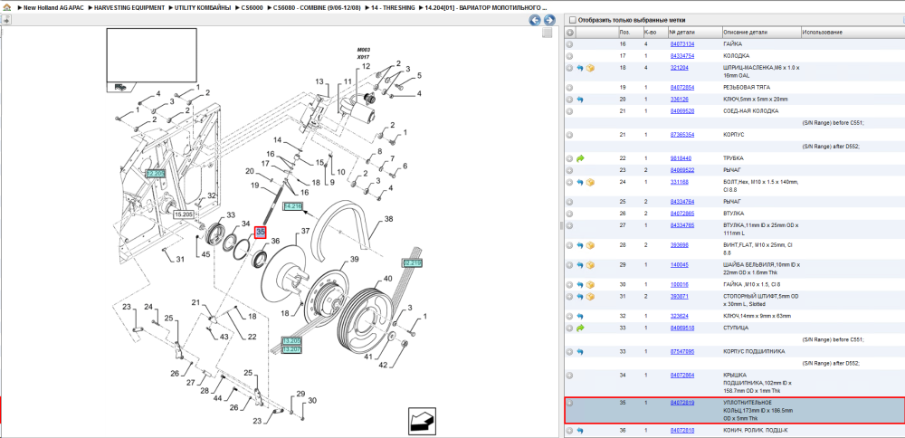Image resolution: width=905 pixels, height=438 pixels.
Task: Click the blue arrow icon for part 336126
Action: pos(580,100)
